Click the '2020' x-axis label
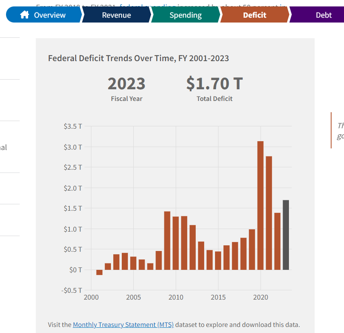 coord(261,297)
